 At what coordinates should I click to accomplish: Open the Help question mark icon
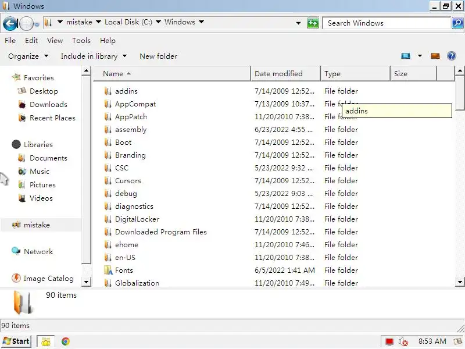tap(452, 56)
